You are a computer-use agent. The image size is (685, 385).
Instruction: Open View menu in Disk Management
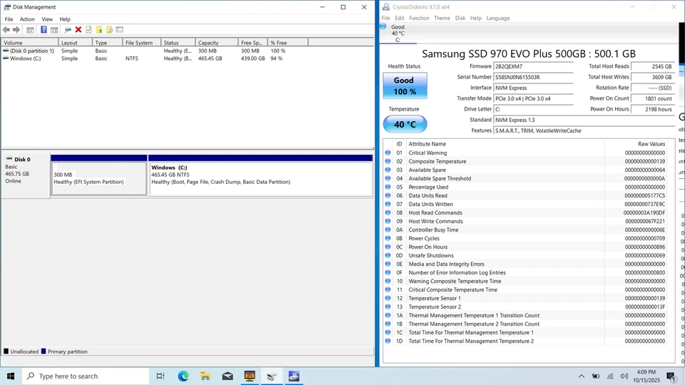[47, 19]
